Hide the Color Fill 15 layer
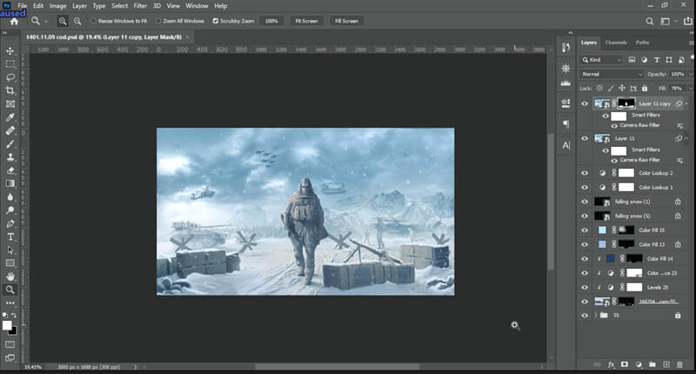Image resolution: width=696 pixels, height=374 pixels. click(585, 230)
